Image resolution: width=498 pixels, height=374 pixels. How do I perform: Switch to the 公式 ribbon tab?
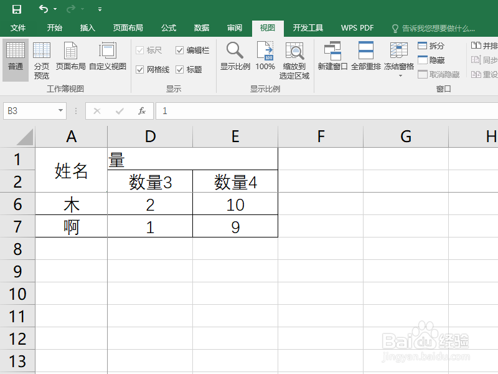tap(168, 28)
